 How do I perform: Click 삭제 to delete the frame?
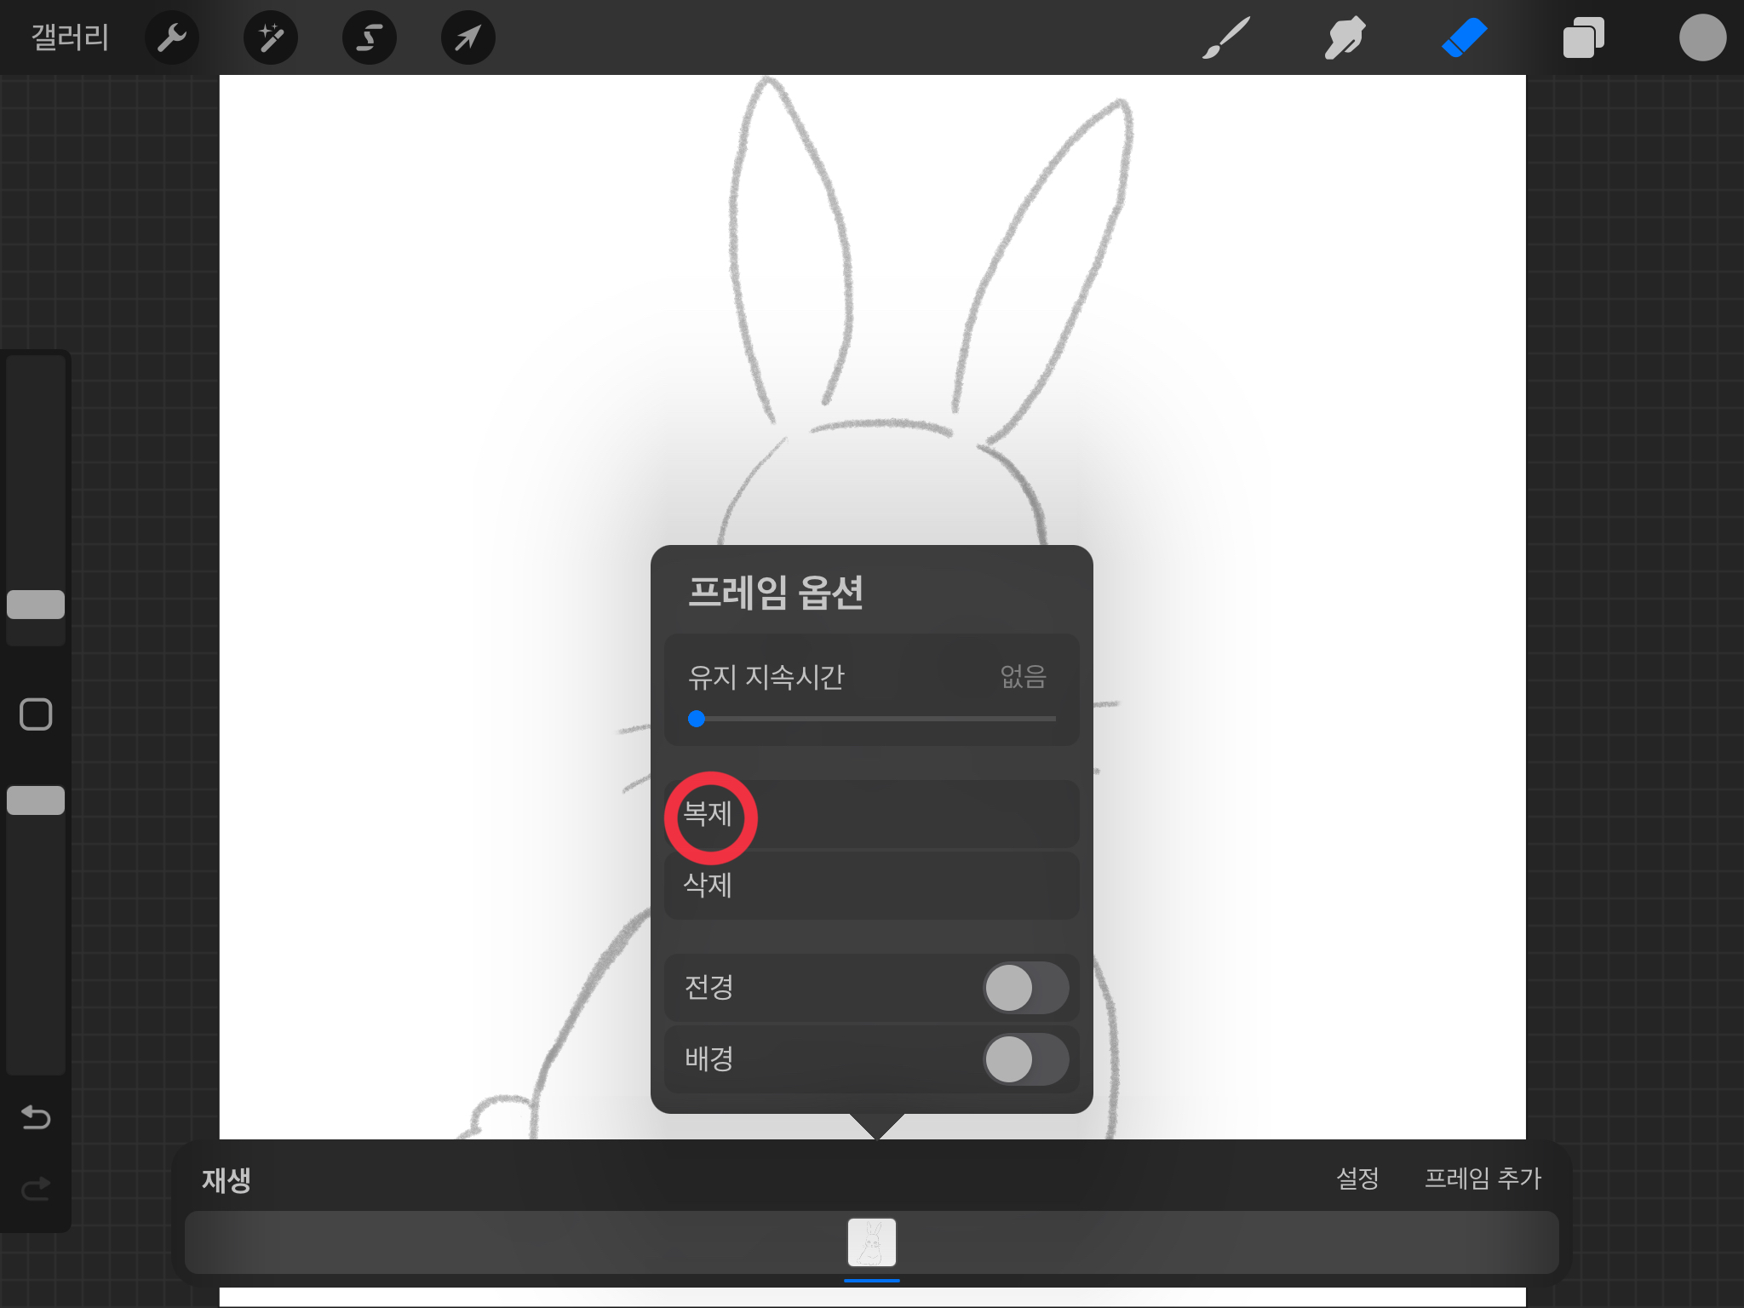click(x=708, y=886)
